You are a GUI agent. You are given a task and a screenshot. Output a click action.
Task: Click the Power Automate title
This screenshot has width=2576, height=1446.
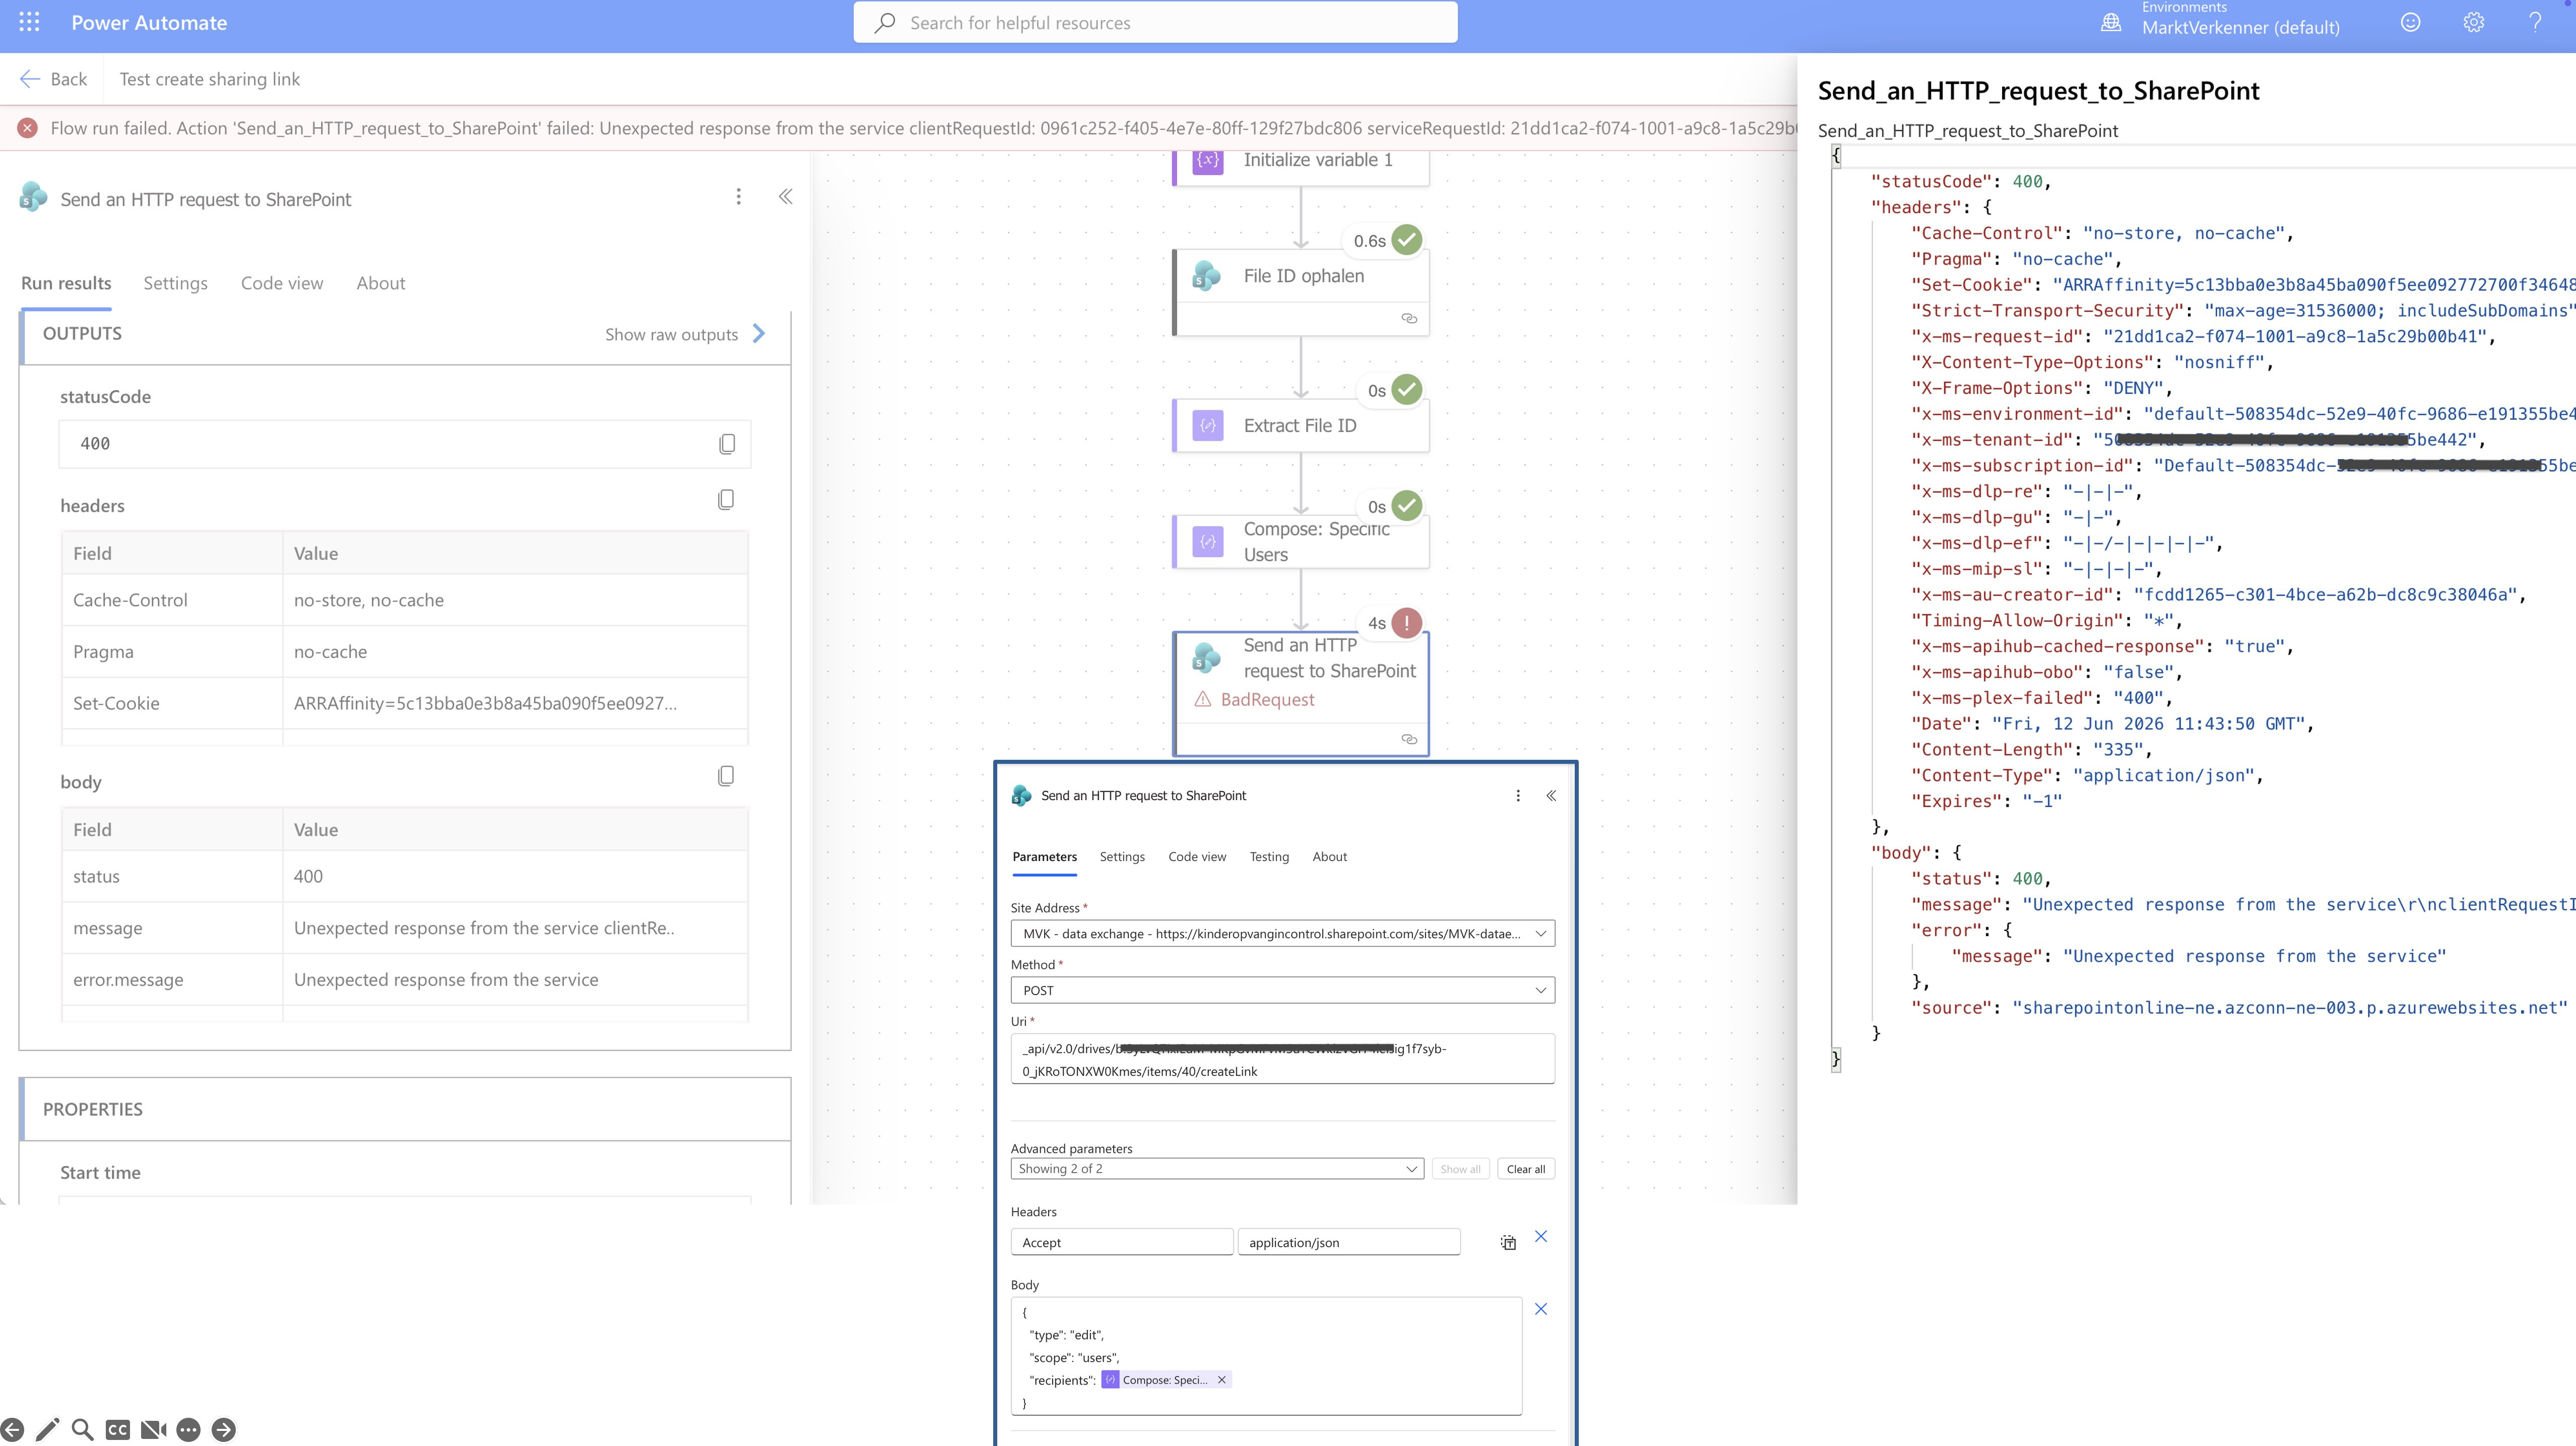point(149,23)
